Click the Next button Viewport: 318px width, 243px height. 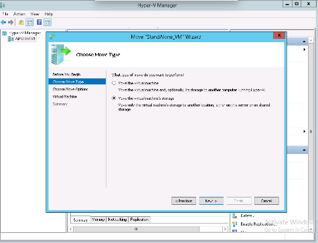211,201
